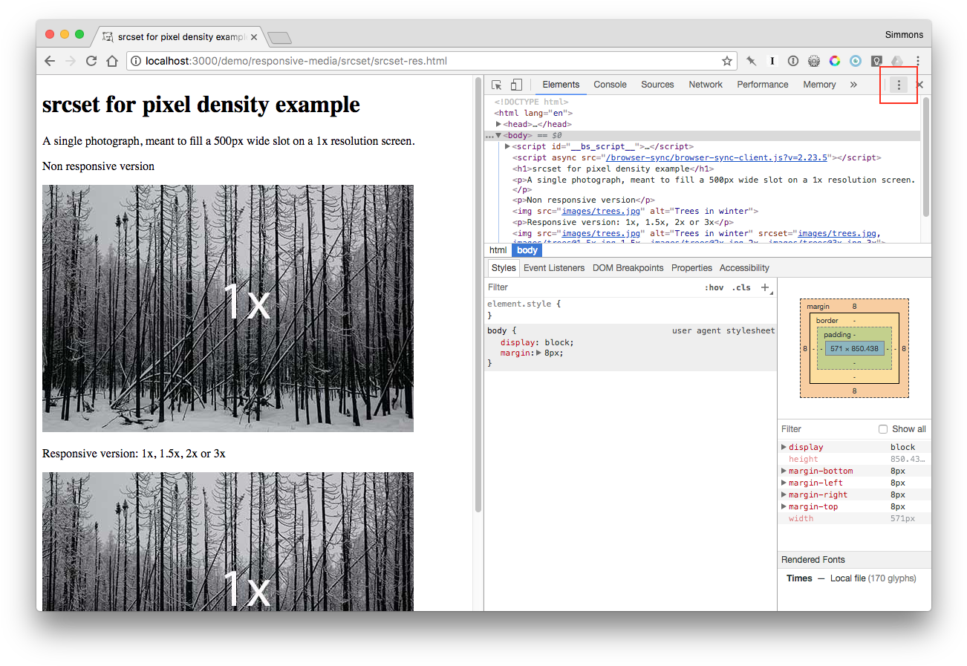Open the DevTools customize menu
Screen dimensions: 967x666
pyautogui.click(x=899, y=85)
